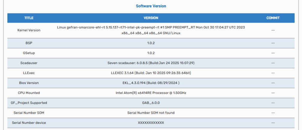302x130 pixels.
Task: Select the LLExec row label
Action: pyautogui.click(x=29, y=73)
